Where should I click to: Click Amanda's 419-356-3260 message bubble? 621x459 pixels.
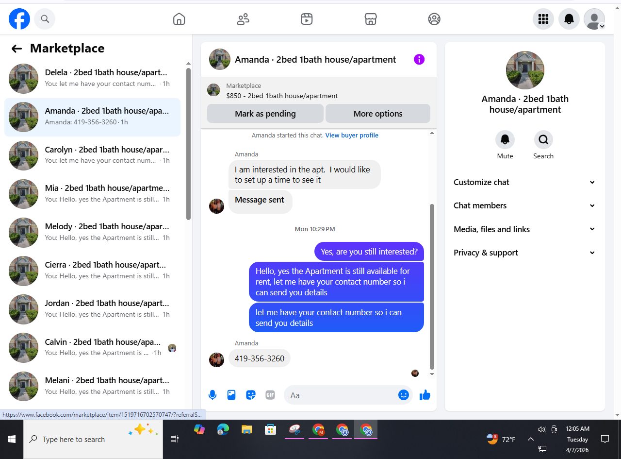tap(260, 358)
